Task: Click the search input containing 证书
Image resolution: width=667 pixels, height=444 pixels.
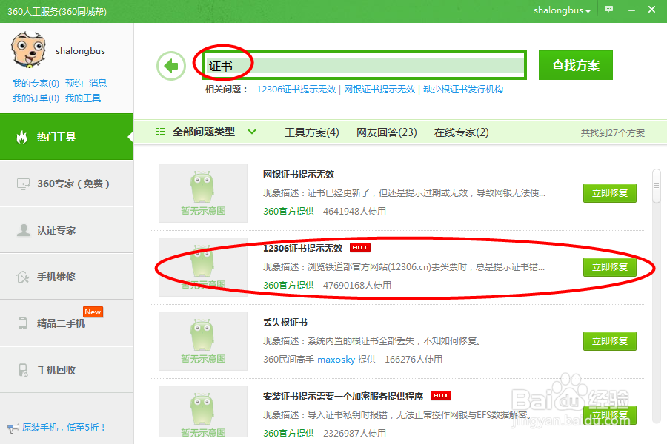Action: click(365, 65)
